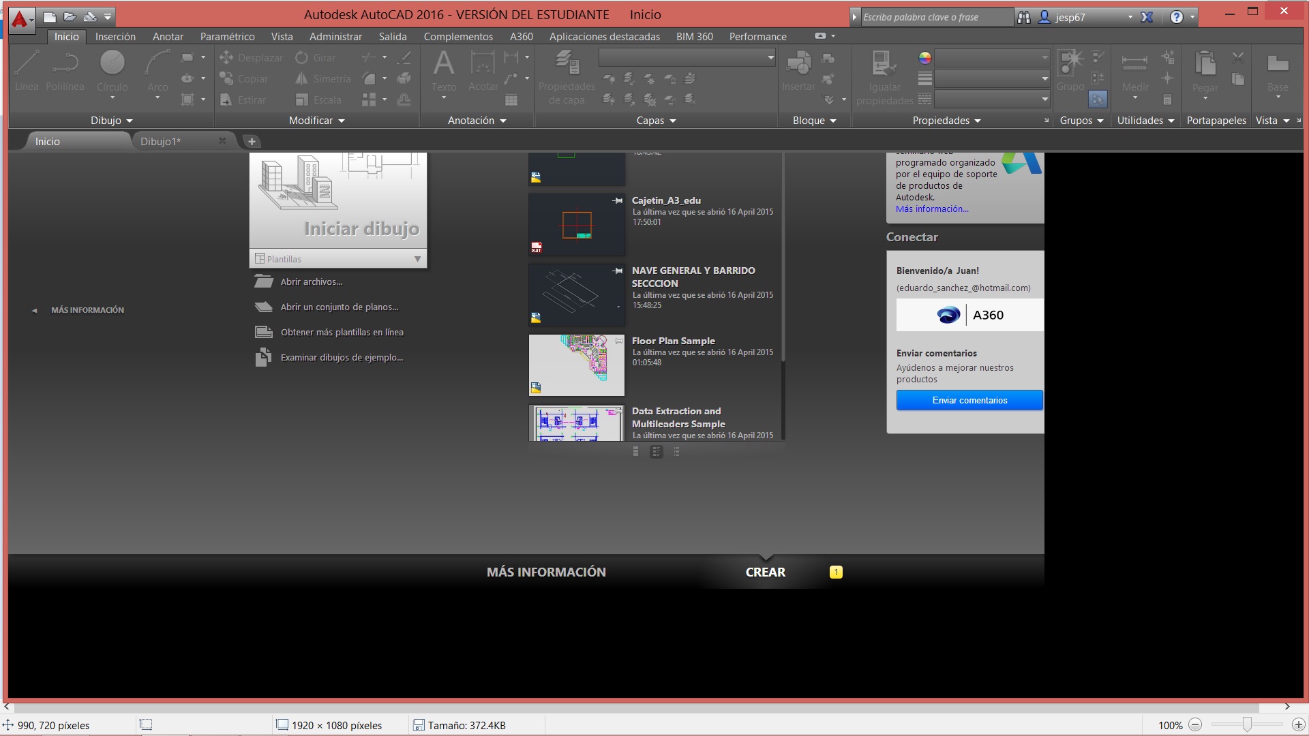Open the Administrar ribbon tab
The height and width of the screenshot is (736, 1309).
(x=335, y=37)
